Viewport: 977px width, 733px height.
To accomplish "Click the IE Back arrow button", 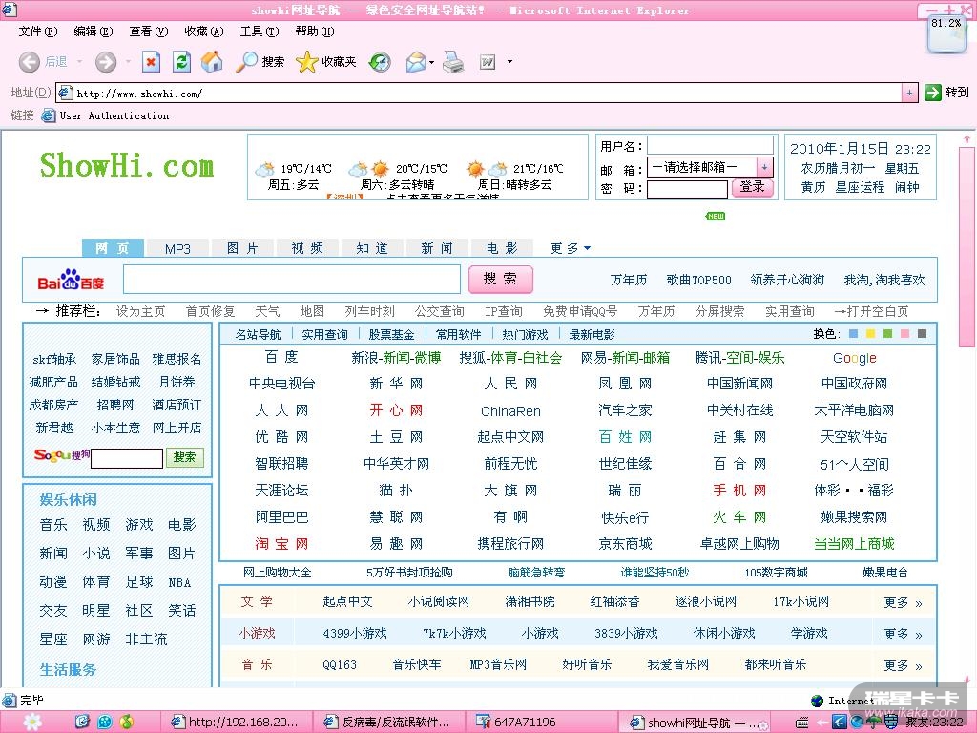I will coord(30,62).
